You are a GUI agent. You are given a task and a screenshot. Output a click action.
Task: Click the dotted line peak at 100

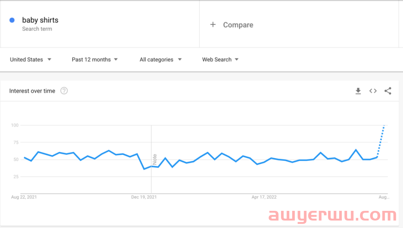coord(384,126)
